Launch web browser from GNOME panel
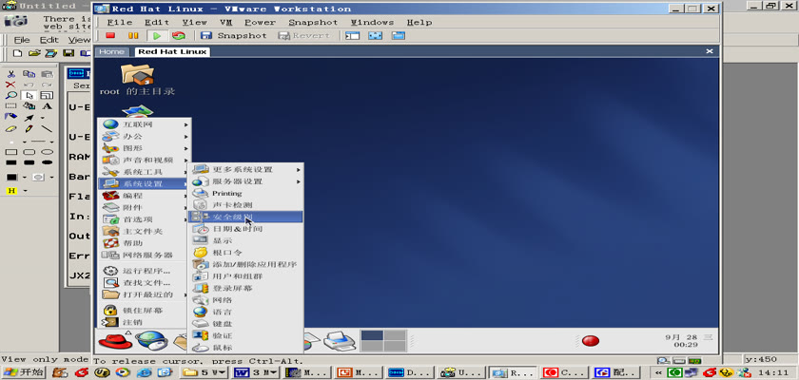 (152, 340)
